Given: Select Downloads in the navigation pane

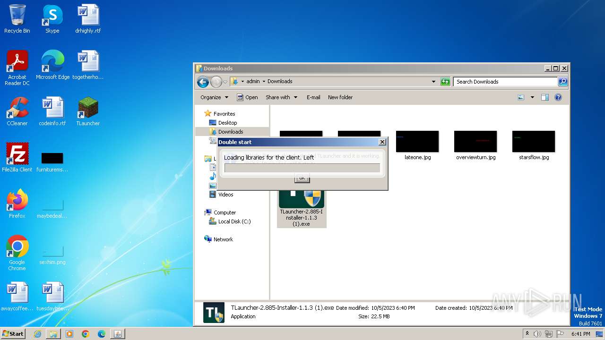Looking at the screenshot, I should tap(231, 132).
